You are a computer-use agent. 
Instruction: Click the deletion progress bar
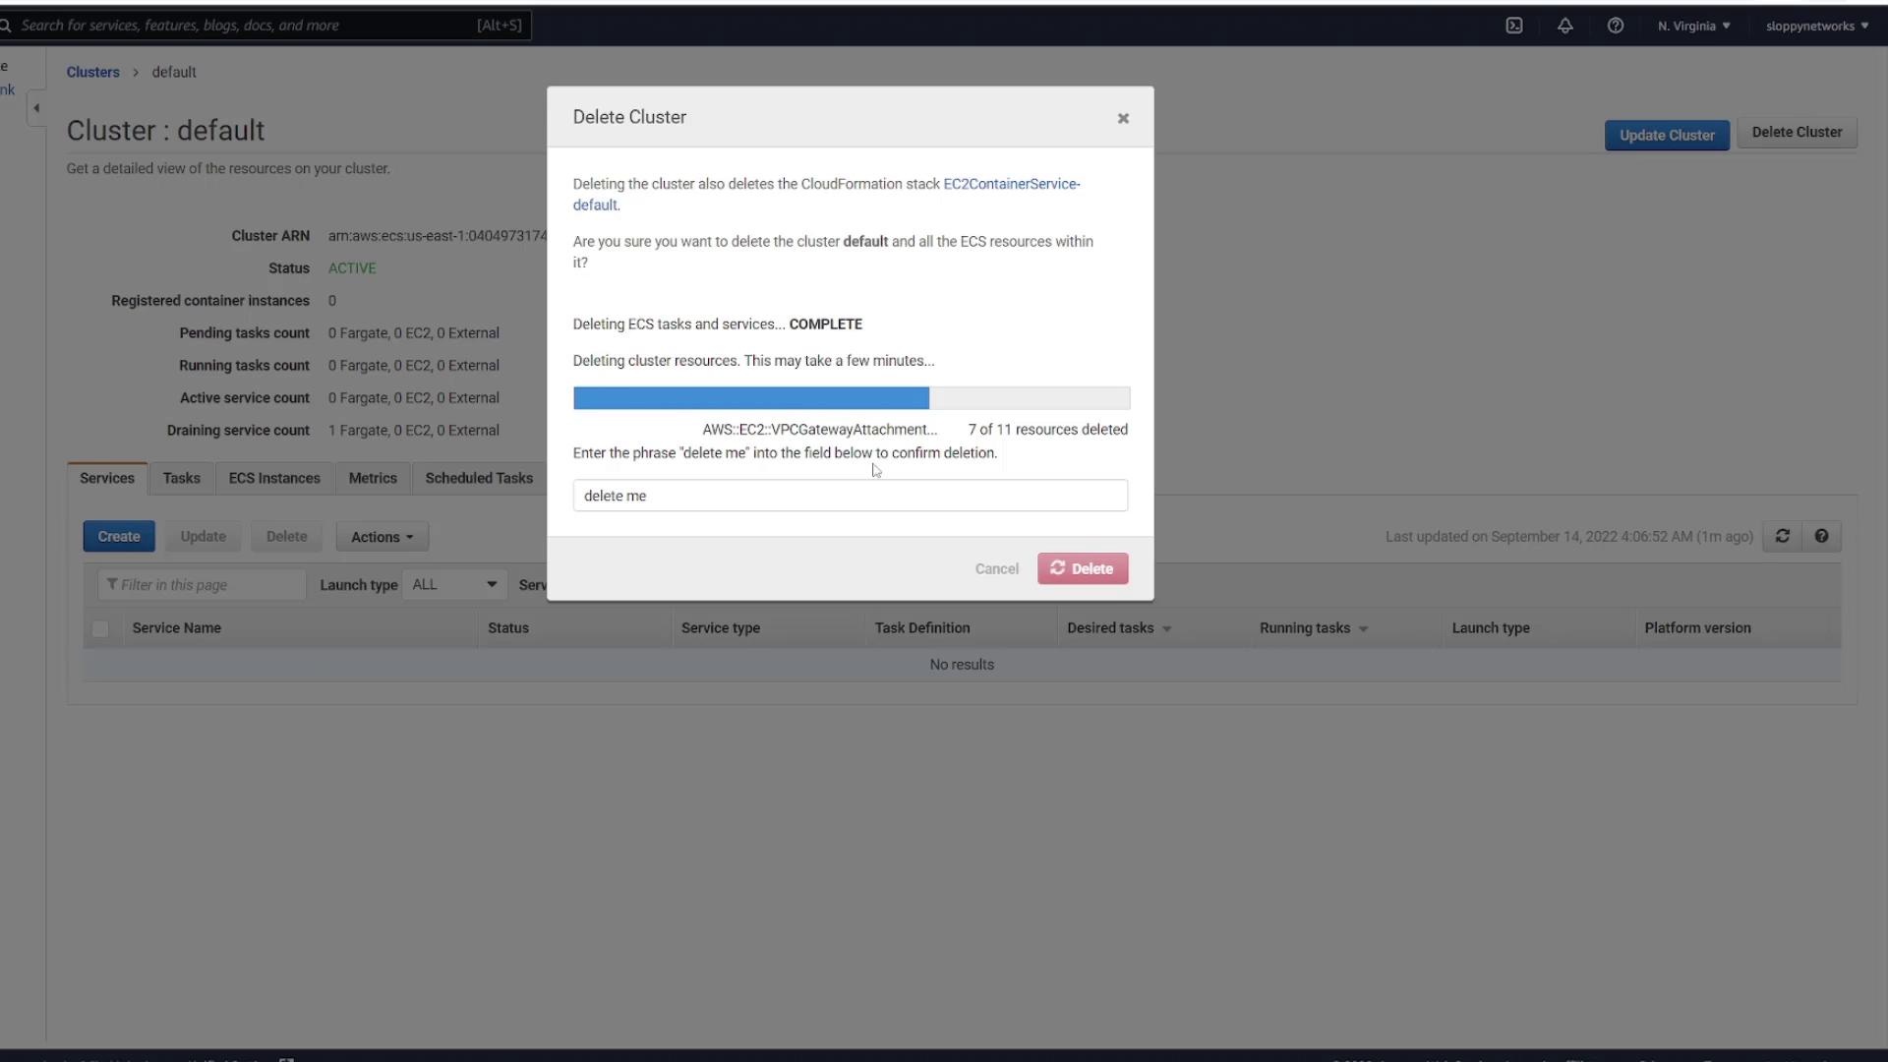point(851,398)
